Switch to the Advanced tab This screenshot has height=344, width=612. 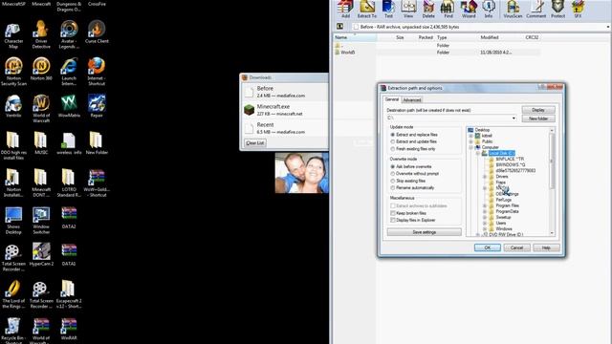[412, 100]
